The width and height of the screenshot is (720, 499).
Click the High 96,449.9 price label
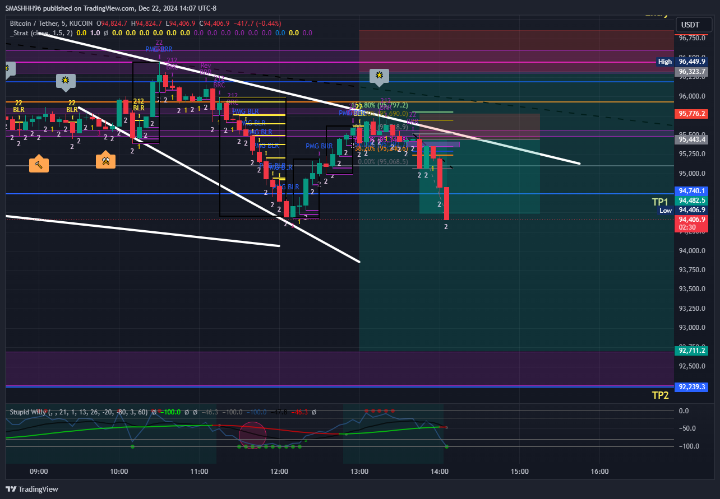[x=682, y=62]
